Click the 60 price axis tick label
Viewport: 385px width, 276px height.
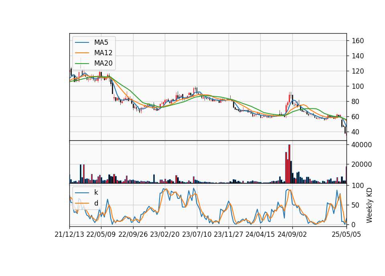pyautogui.click(x=356, y=116)
